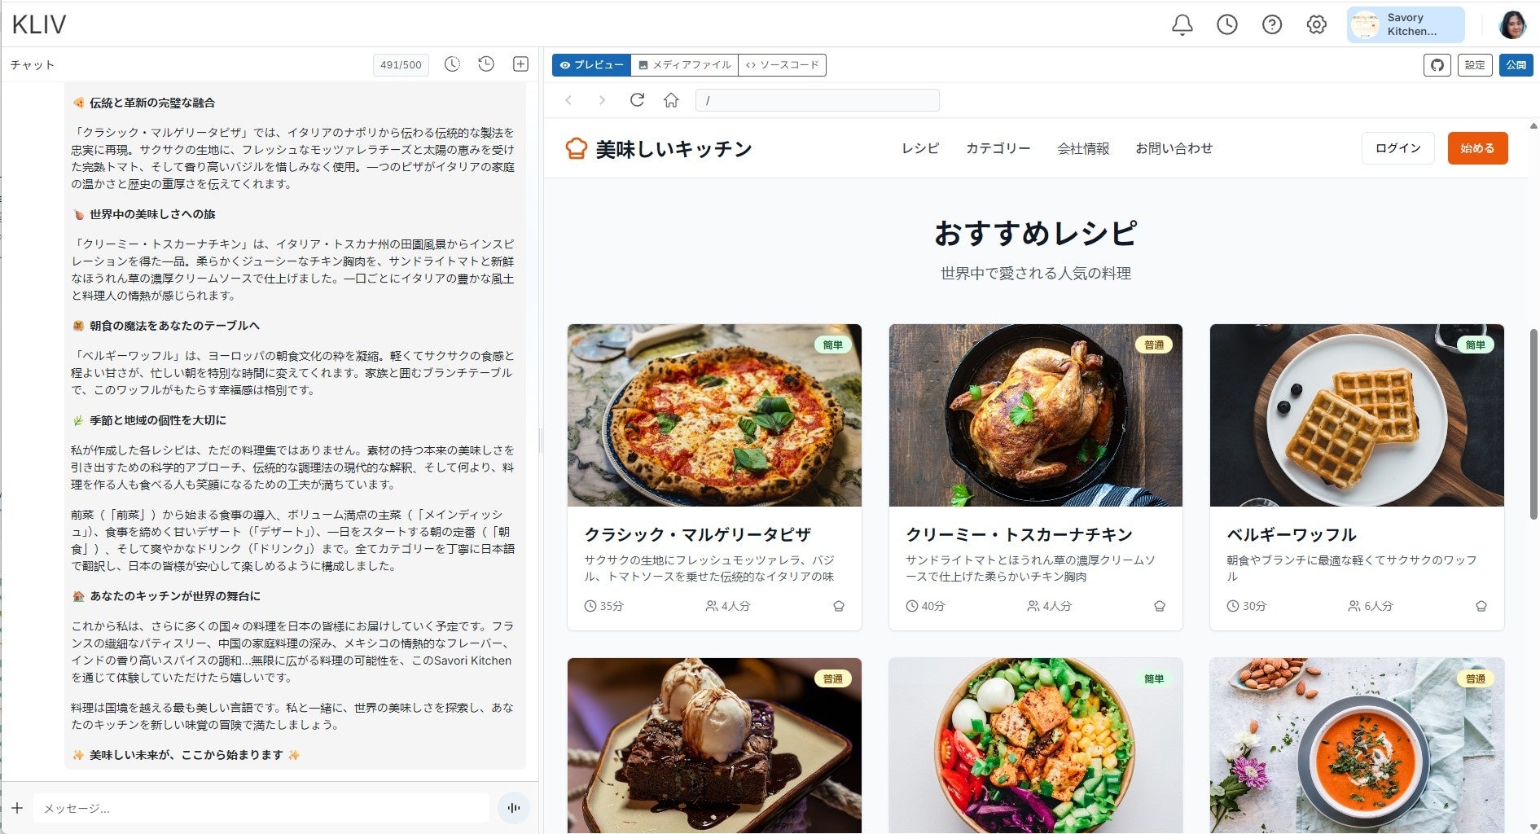Open the Margherita pizza photo

(x=714, y=415)
